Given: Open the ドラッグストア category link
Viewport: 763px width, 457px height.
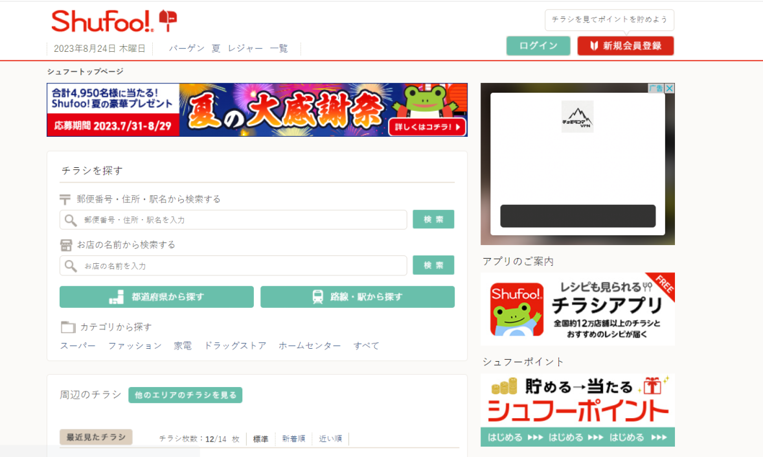Looking at the screenshot, I should click(235, 346).
